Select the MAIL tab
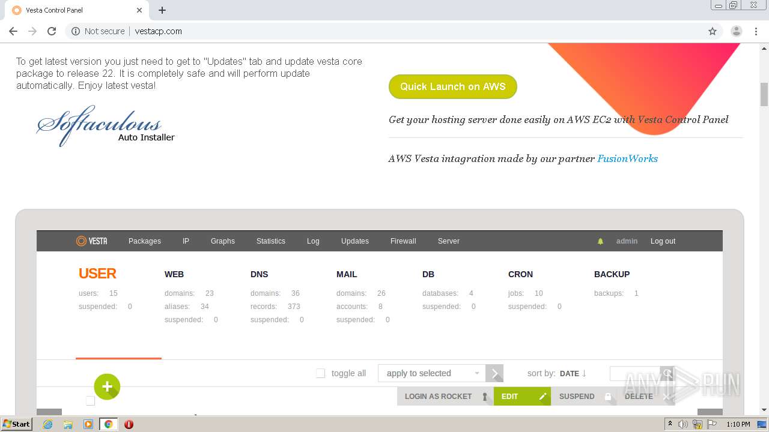This screenshot has width=769, height=432. pos(347,274)
